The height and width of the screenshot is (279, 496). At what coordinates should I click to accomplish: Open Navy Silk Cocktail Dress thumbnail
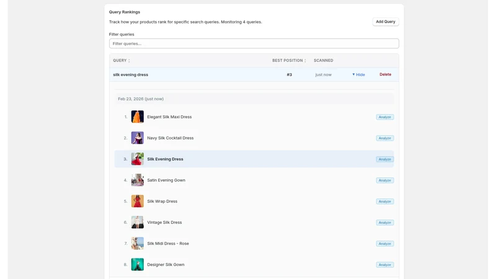click(137, 138)
